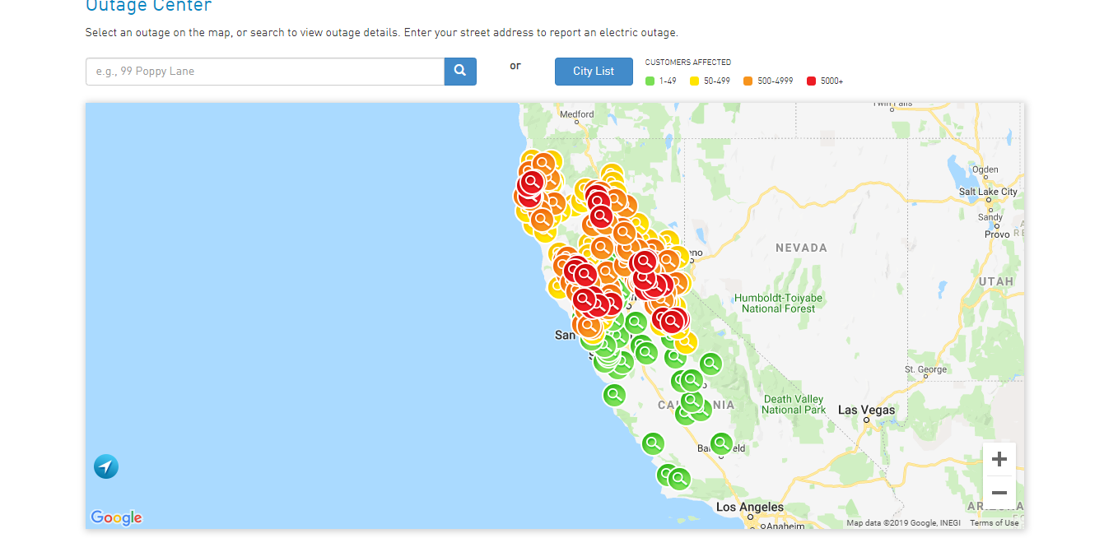Click the CUSTOMERS AFFECTED legend title
Screen dimensions: 1104x538
pyautogui.click(x=687, y=63)
